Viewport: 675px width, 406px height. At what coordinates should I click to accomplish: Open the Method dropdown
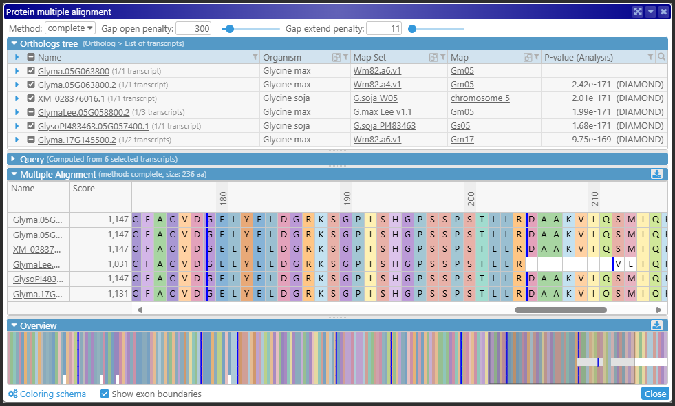coord(69,28)
